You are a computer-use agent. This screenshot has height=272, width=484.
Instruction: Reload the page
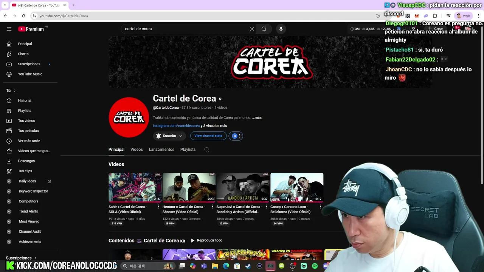23,16
